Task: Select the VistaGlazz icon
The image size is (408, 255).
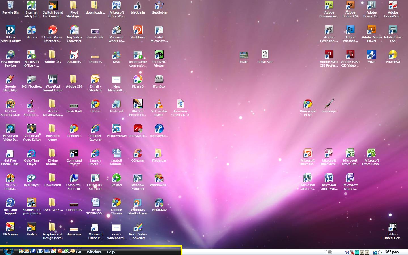Action: click(x=159, y=205)
